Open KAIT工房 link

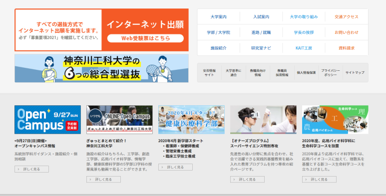pos(304,48)
